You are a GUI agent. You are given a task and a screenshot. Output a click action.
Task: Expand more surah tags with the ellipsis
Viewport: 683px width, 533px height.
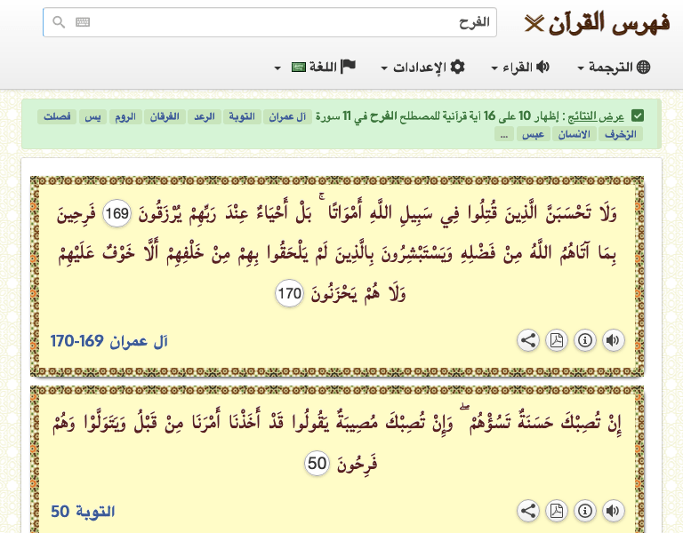[x=504, y=134]
